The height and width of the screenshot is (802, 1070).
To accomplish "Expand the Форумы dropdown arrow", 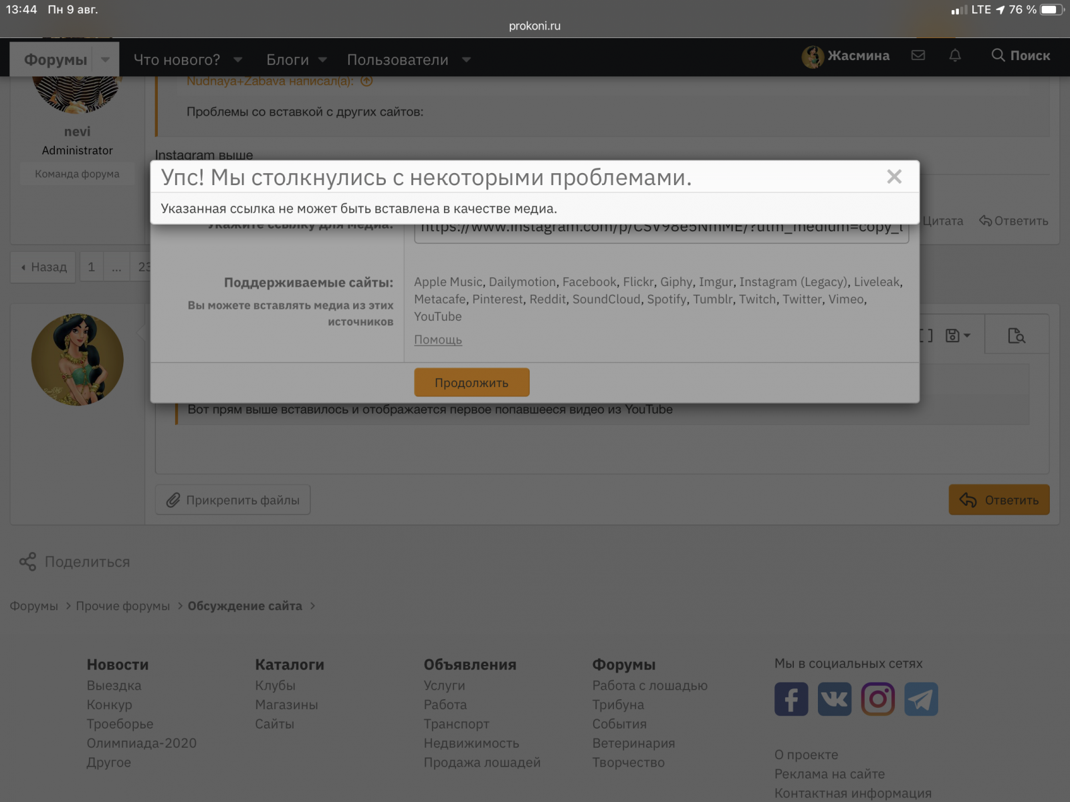I will [x=106, y=59].
